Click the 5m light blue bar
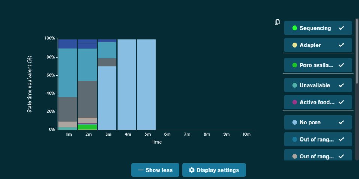 [146, 84]
